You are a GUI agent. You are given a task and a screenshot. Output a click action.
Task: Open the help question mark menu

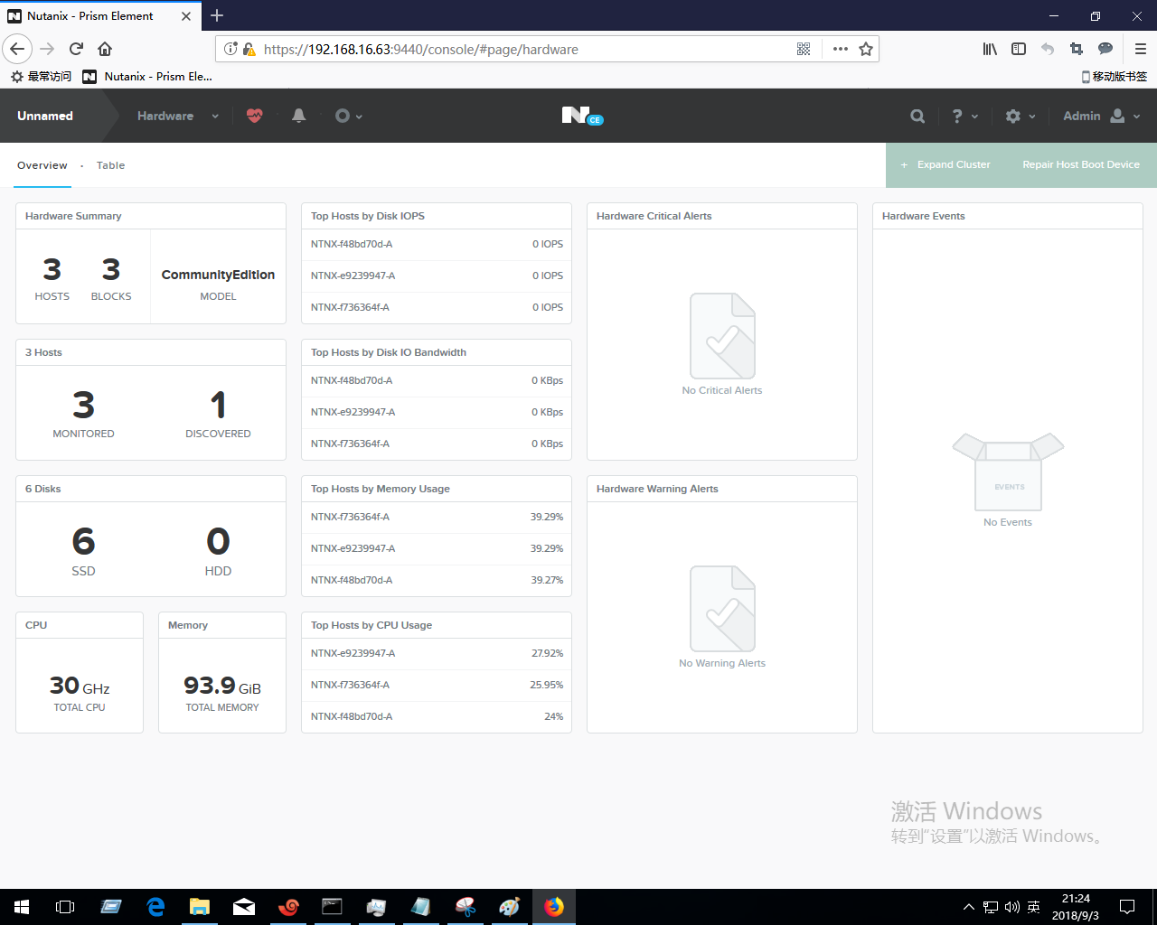pos(964,116)
